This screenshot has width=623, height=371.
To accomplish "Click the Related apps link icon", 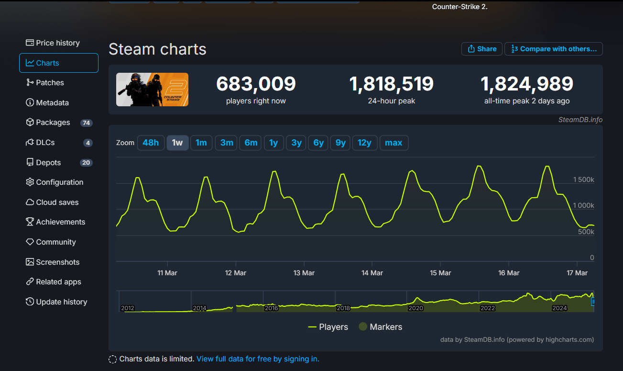I will [30, 281].
